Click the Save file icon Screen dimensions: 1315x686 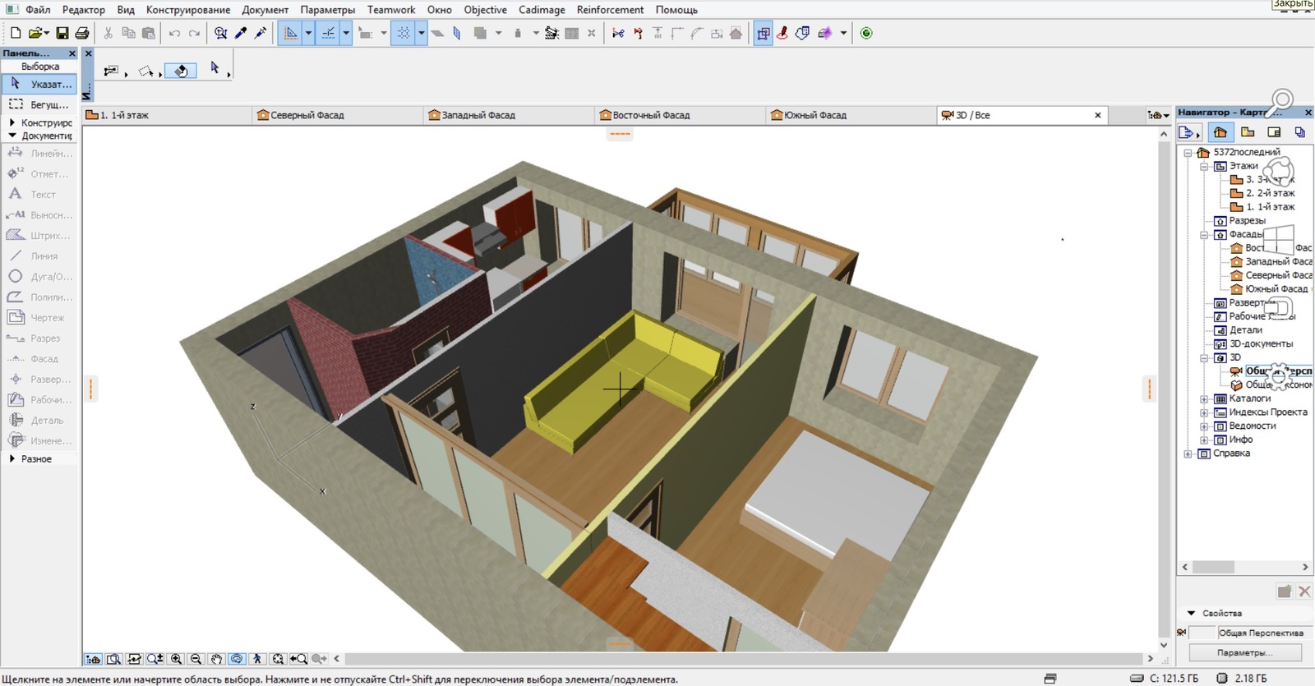(62, 33)
